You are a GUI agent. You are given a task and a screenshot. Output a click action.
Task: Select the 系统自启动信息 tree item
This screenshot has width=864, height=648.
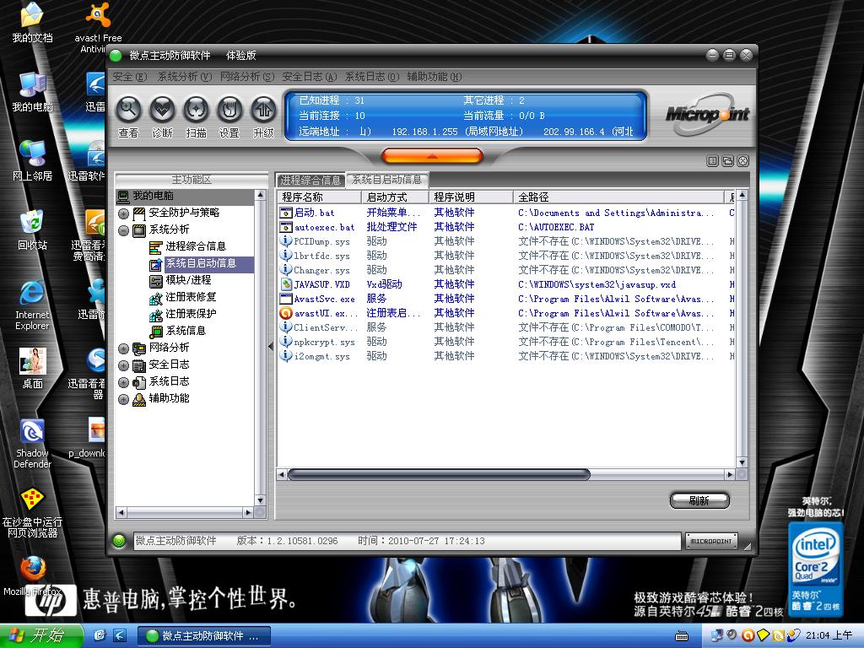[201, 263]
